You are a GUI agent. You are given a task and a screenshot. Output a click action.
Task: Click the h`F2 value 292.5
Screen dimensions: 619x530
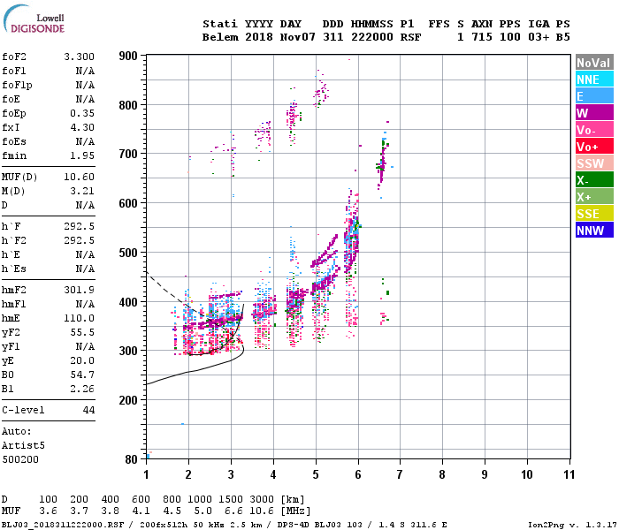[80, 240]
